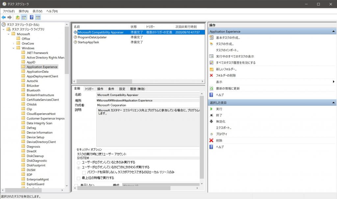Click the 状態 column header
337x199 pixels.
(x=137, y=27)
